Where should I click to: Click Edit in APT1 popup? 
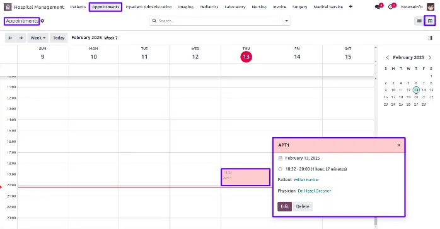tap(284, 206)
